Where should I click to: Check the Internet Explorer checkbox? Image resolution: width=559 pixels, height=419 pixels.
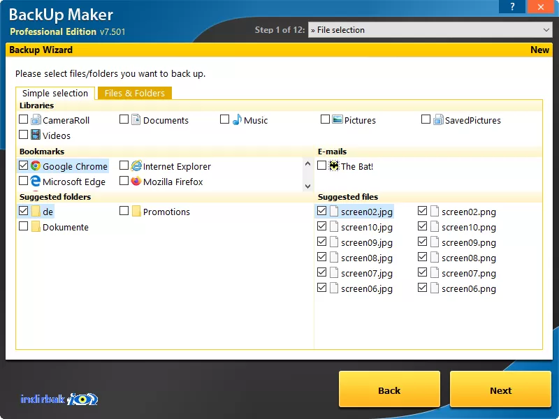(x=124, y=166)
